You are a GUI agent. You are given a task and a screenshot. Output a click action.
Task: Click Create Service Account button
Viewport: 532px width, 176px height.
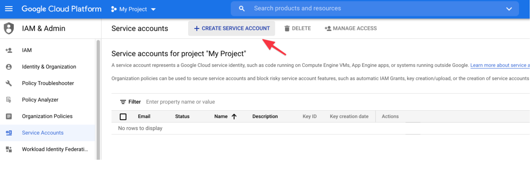pyautogui.click(x=231, y=28)
